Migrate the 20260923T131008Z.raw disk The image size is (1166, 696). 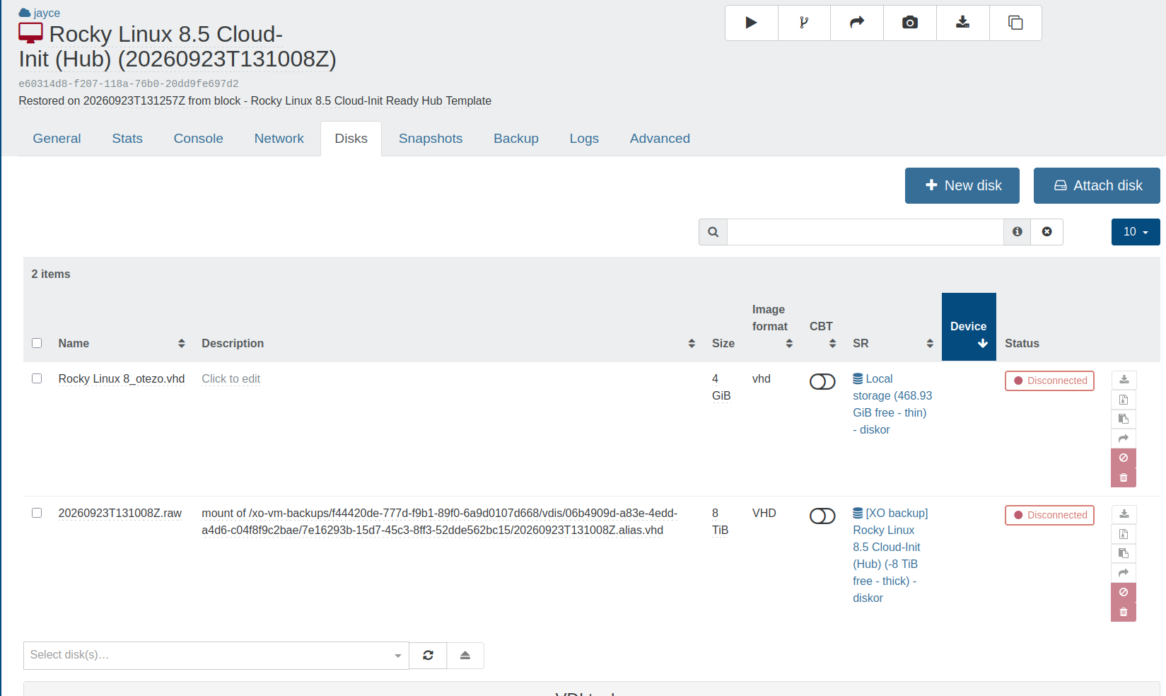pos(1124,573)
